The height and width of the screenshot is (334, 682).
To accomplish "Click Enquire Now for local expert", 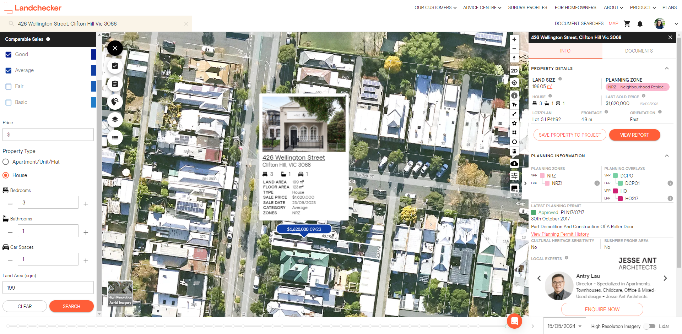I will tap(602, 310).
